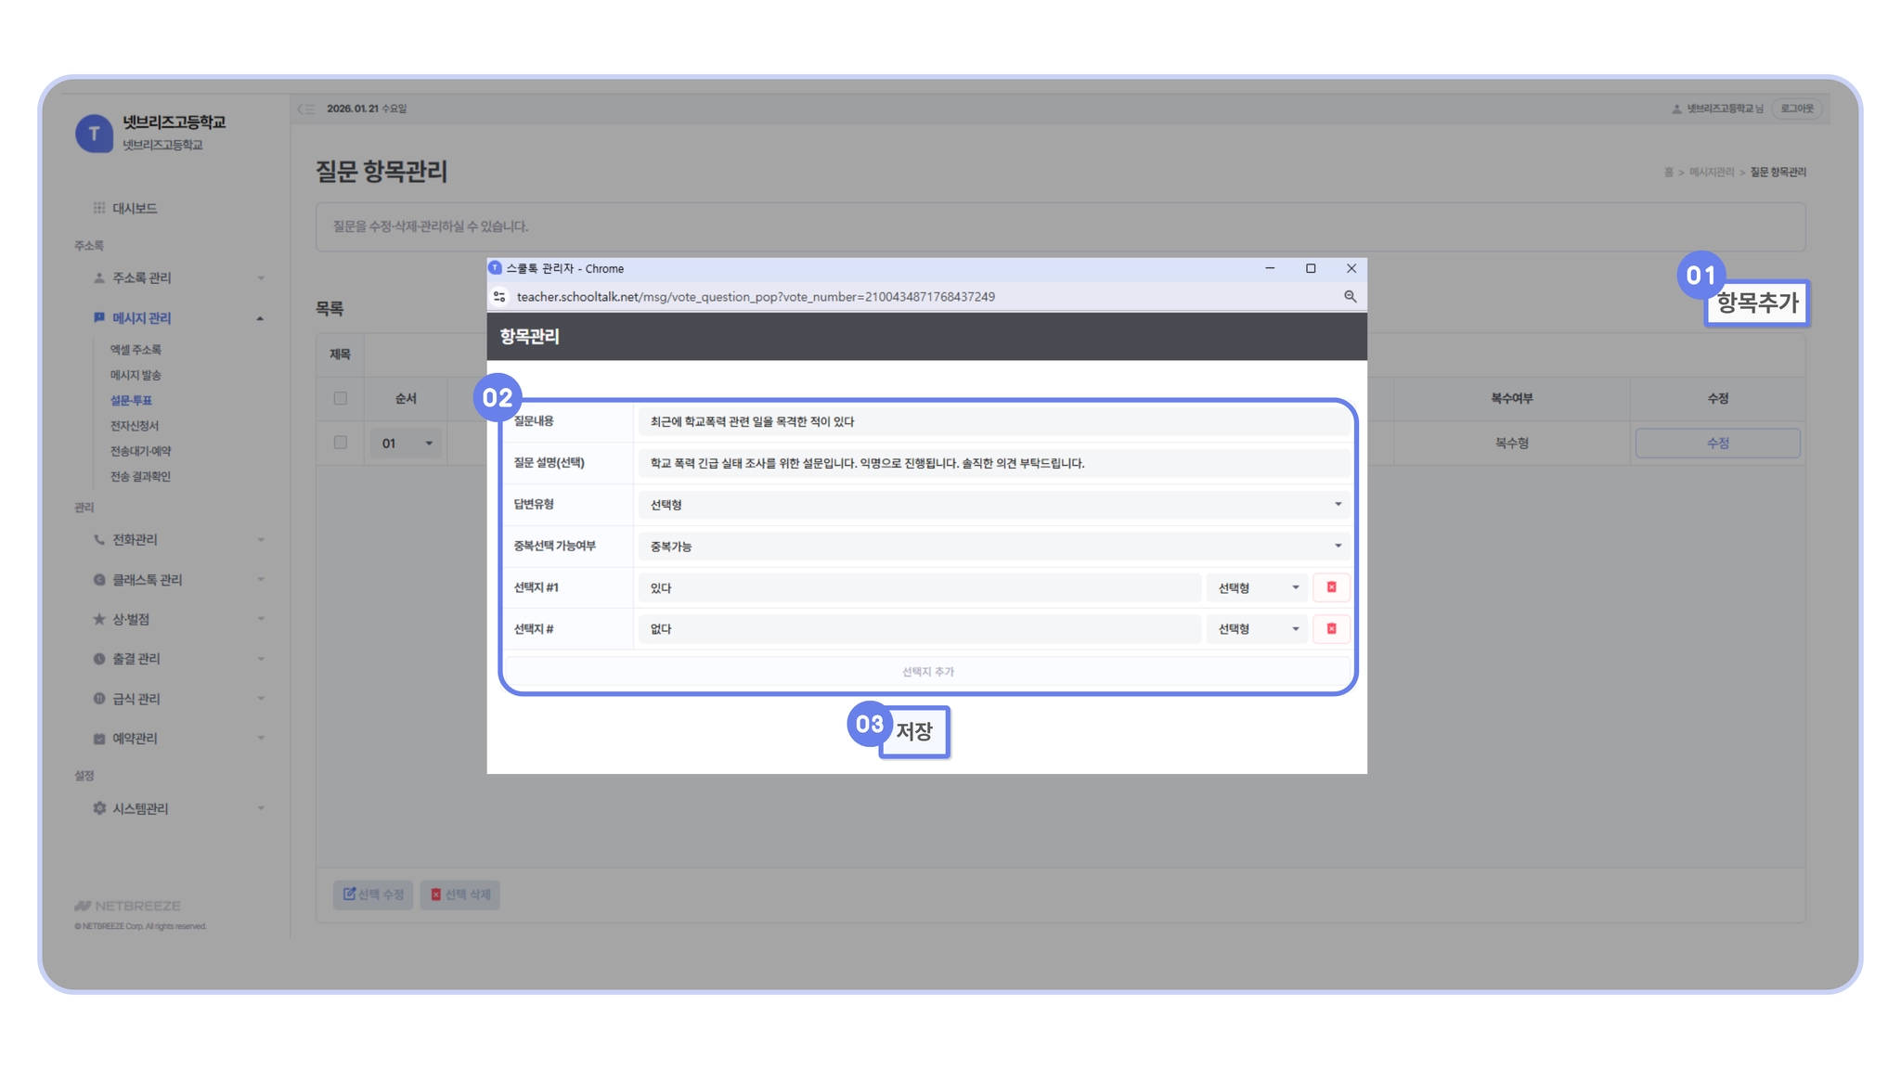1901x1069 pixels.
Task: Open site info icon beside the URL
Action: (499, 297)
